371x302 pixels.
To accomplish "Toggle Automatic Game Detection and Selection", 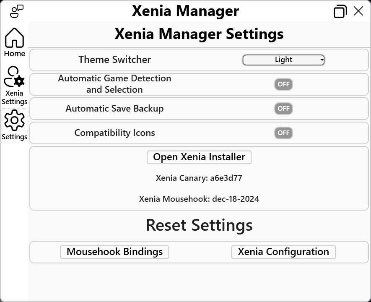I will click(x=283, y=84).
